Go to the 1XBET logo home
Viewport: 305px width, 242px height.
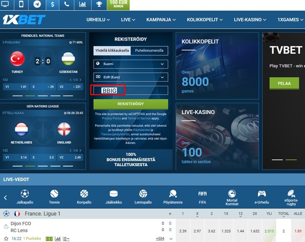click(24, 20)
